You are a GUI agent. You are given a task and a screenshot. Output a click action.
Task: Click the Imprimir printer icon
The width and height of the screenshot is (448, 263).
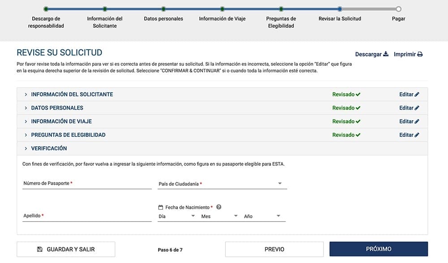tap(420, 54)
